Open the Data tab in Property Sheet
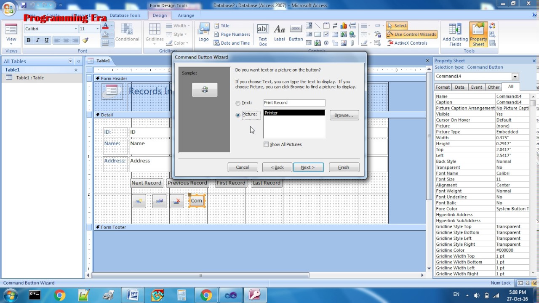The height and width of the screenshot is (303, 539). tap(460, 87)
